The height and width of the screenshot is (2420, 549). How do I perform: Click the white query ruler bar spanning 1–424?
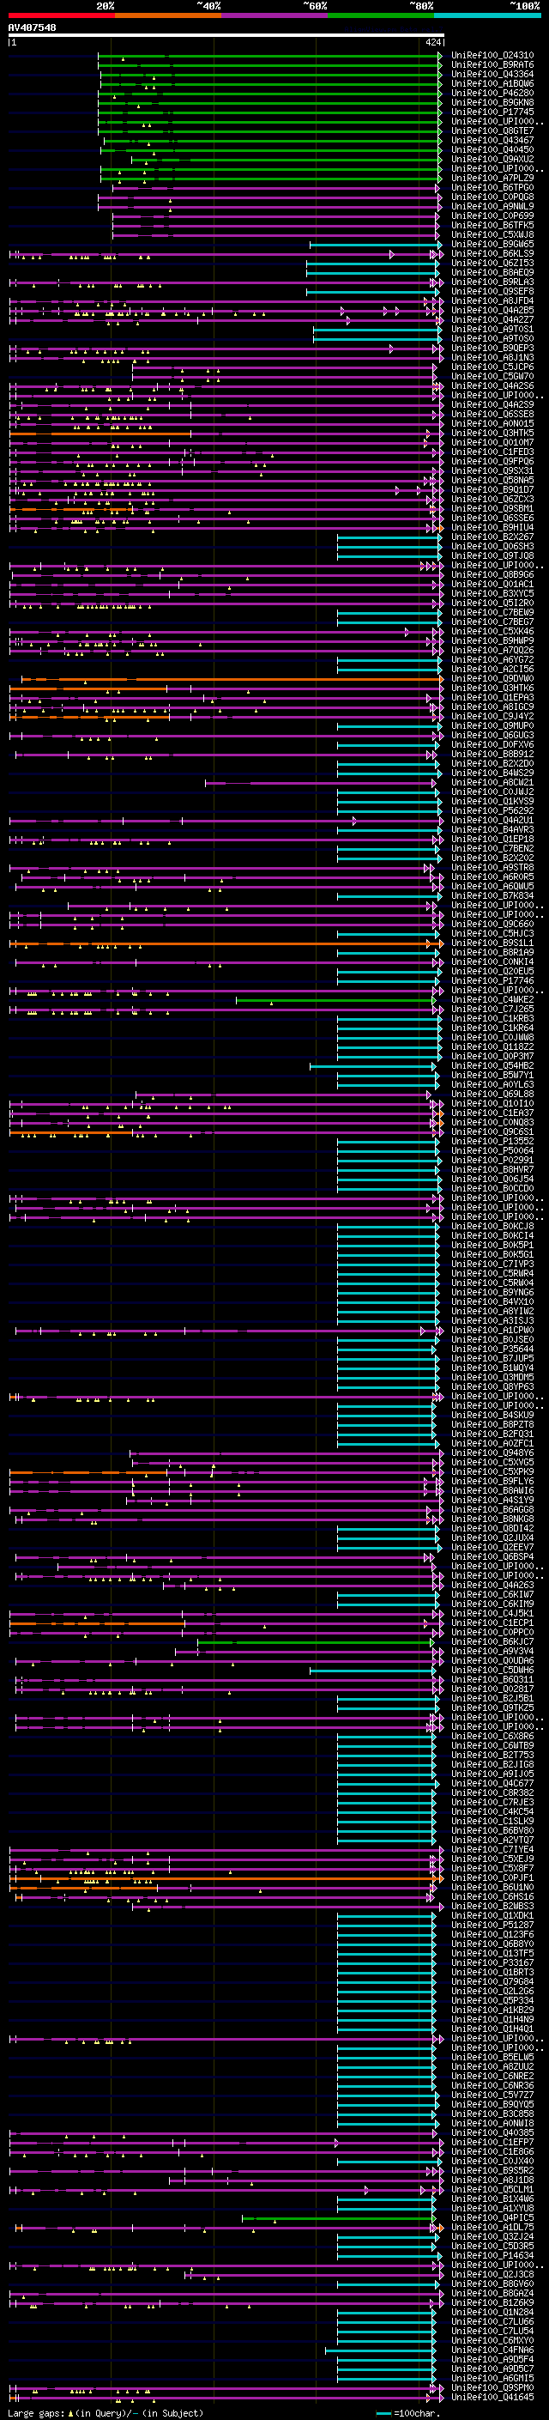click(226, 34)
